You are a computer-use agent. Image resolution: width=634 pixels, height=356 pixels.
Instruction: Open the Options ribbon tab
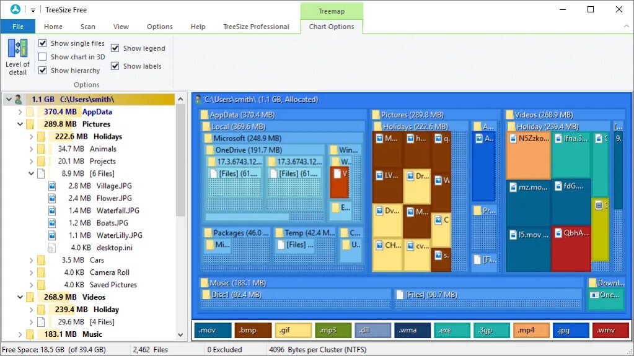pyautogui.click(x=160, y=26)
